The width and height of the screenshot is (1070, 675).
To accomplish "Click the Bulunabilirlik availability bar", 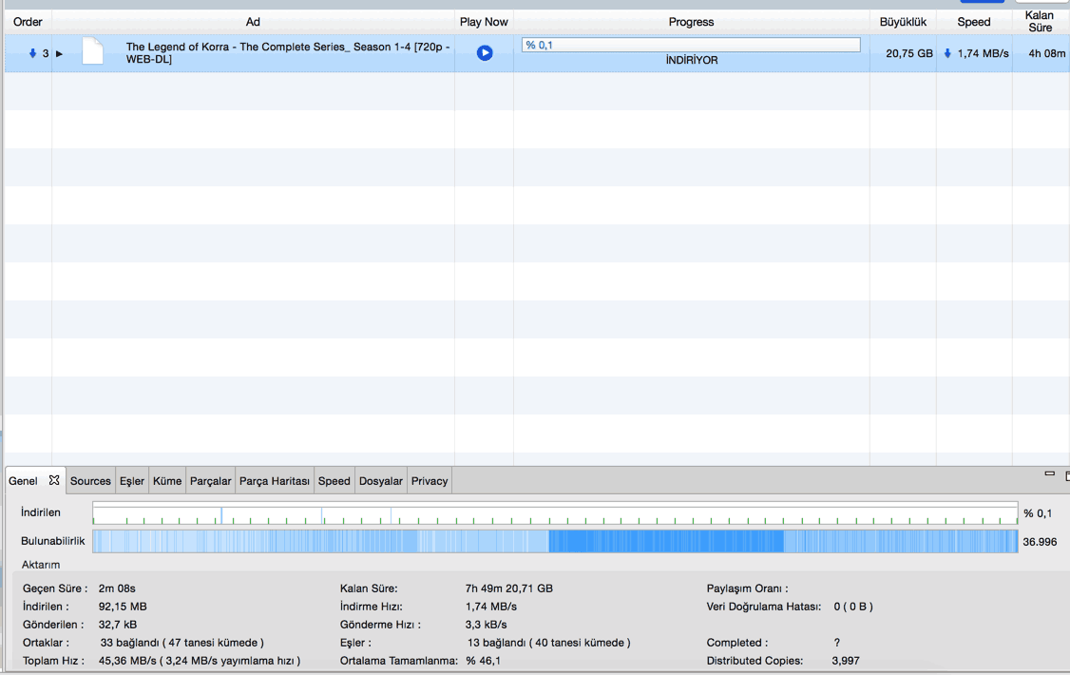I will (x=555, y=541).
